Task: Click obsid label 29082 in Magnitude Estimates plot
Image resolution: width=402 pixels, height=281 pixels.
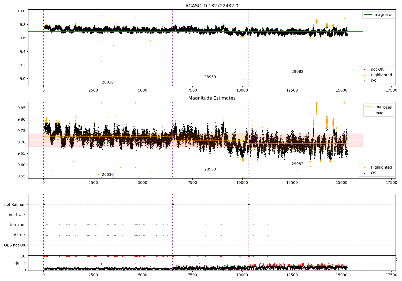Action: 297,164
